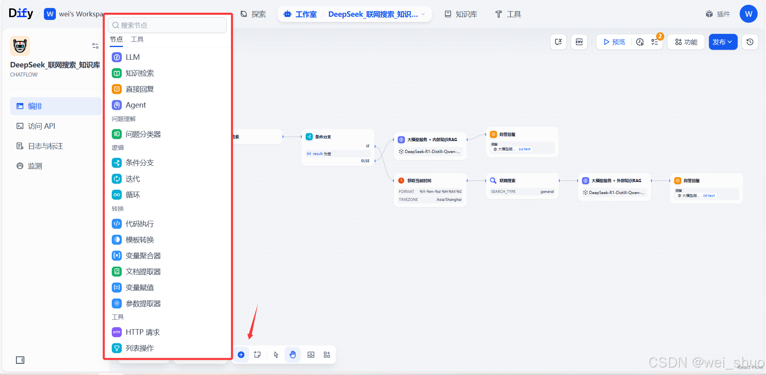Click the blue add-node plus button
766x375 pixels.
tap(241, 355)
